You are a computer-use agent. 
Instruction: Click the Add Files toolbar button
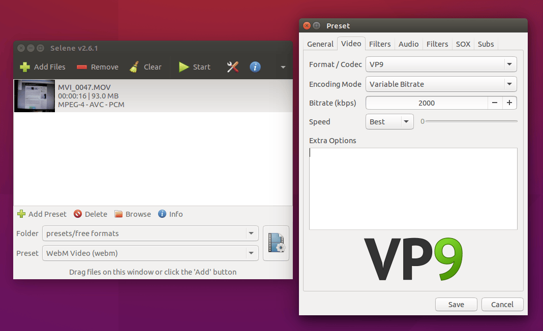tap(43, 67)
